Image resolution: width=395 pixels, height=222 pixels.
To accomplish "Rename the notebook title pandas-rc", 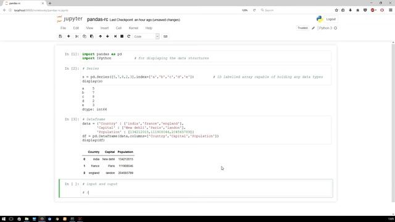I will click(98, 19).
